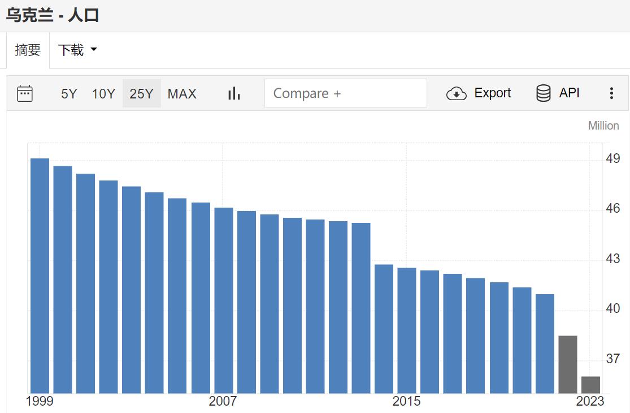Viewport: 630px width, 413px height.
Task: Switch to the 摘要 tab
Action: click(28, 50)
